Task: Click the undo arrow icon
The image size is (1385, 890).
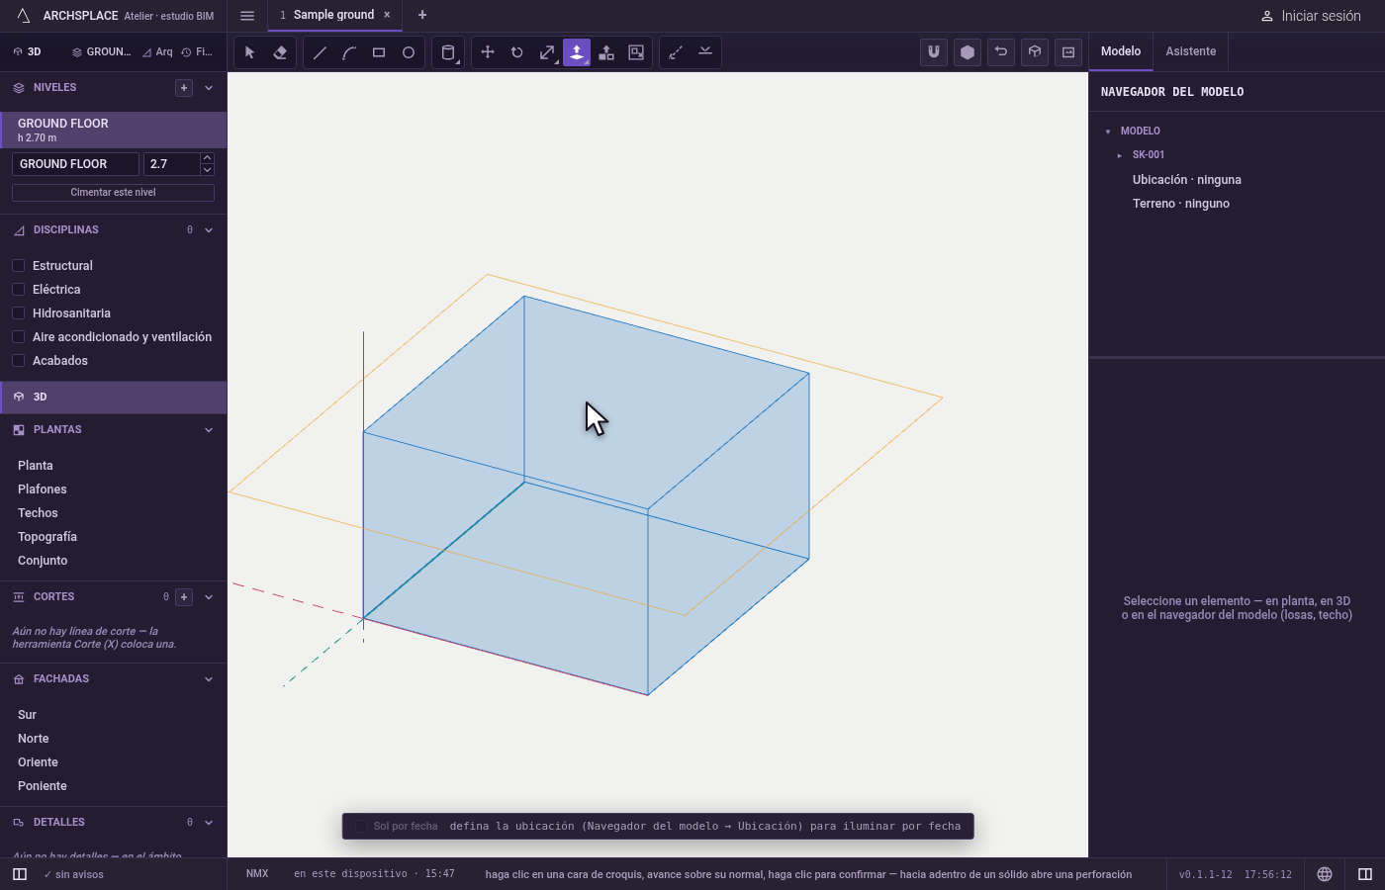Action: click(1001, 52)
